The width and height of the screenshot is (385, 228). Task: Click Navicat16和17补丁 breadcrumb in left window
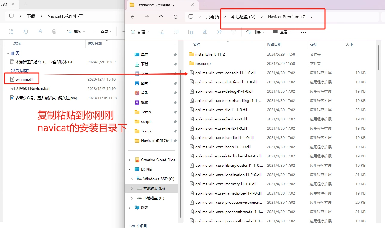click(65, 16)
